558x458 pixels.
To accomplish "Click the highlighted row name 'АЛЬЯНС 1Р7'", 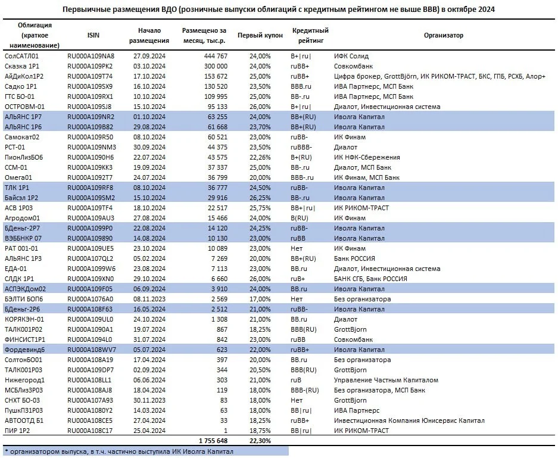I will [x=23, y=117].
